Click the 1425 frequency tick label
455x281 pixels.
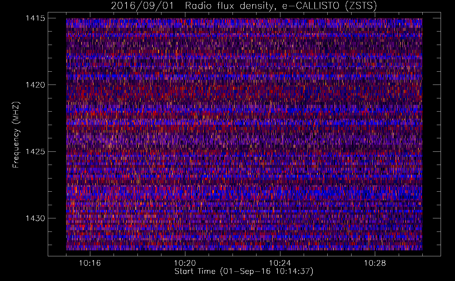click(35, 152)
